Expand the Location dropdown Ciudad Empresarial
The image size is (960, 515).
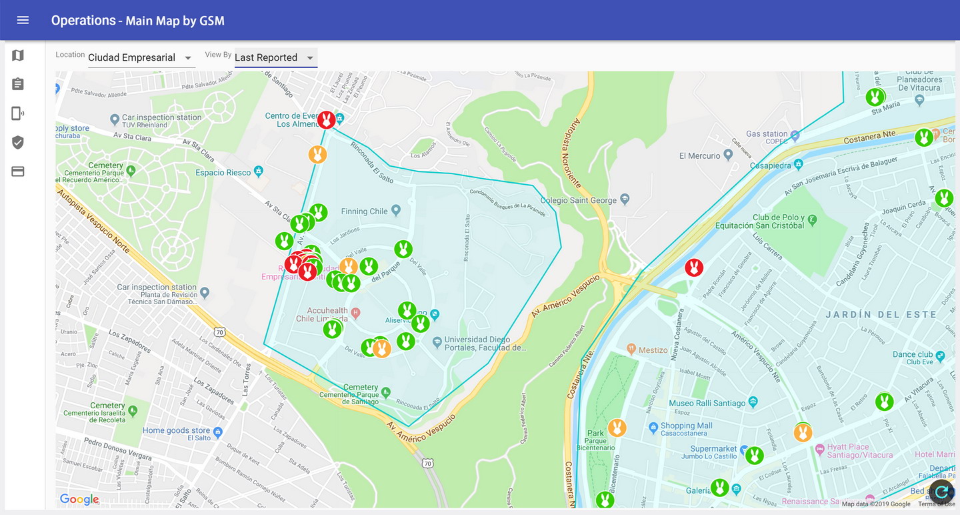pos(140,58)
